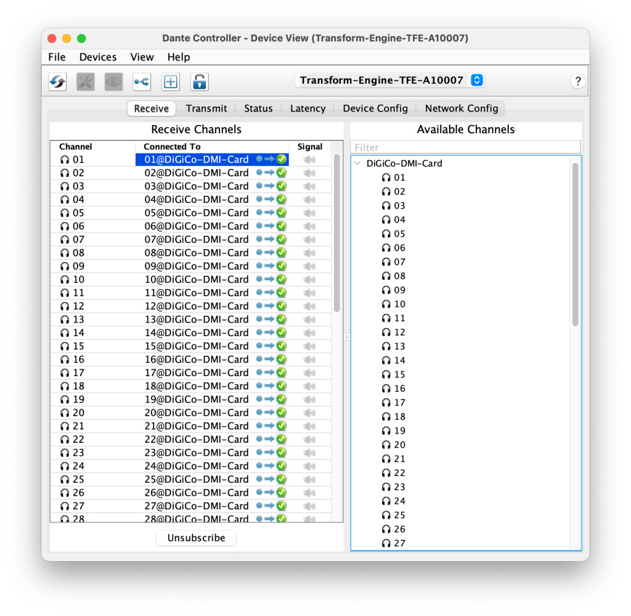631x616 pixels.
Task: Click the subscription status checkmark for 15@DiGiCo-DMI-Card
Action: coord(281,346)
